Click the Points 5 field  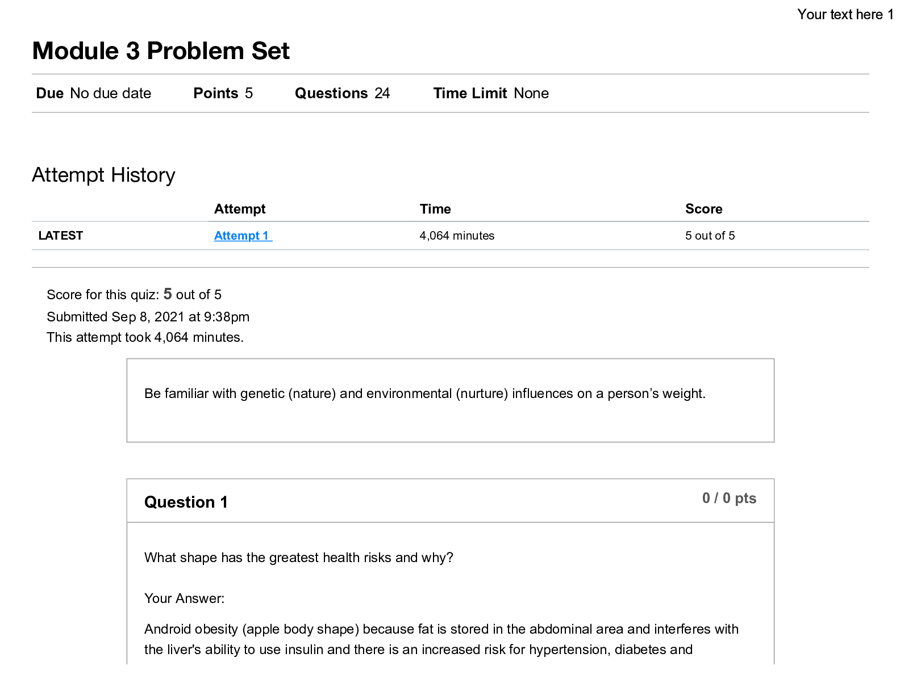point(223,93)
